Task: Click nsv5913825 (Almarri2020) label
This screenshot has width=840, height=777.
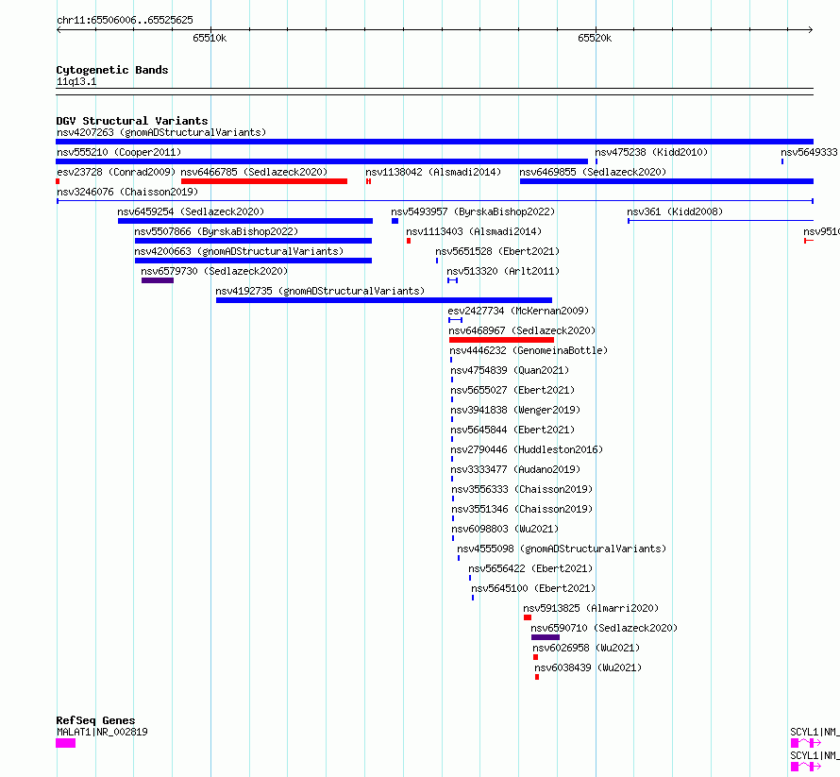Action: pos(591,608)
